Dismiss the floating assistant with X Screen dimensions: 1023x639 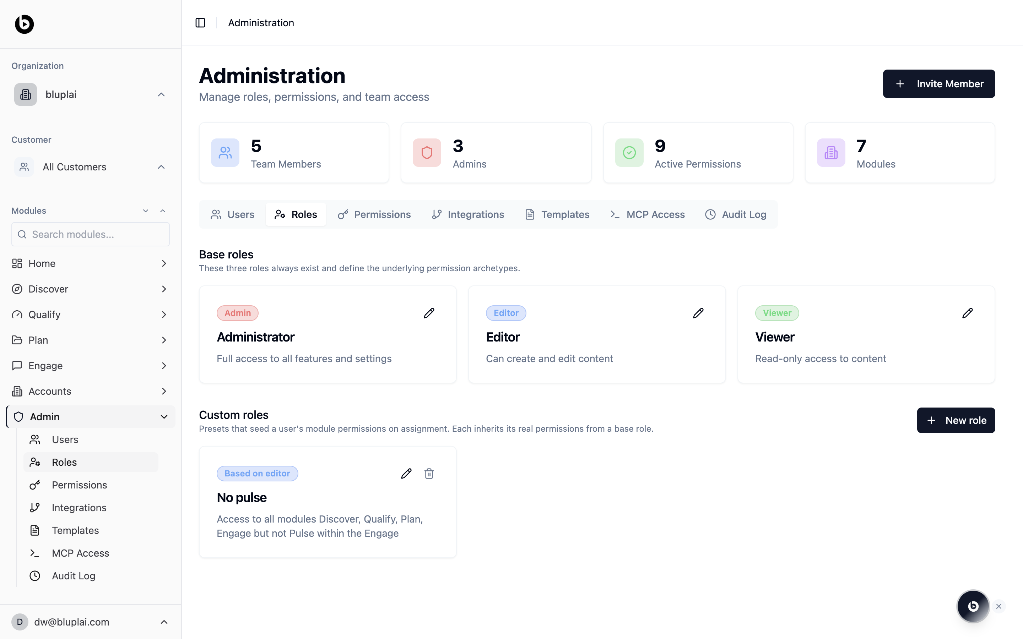999,606
